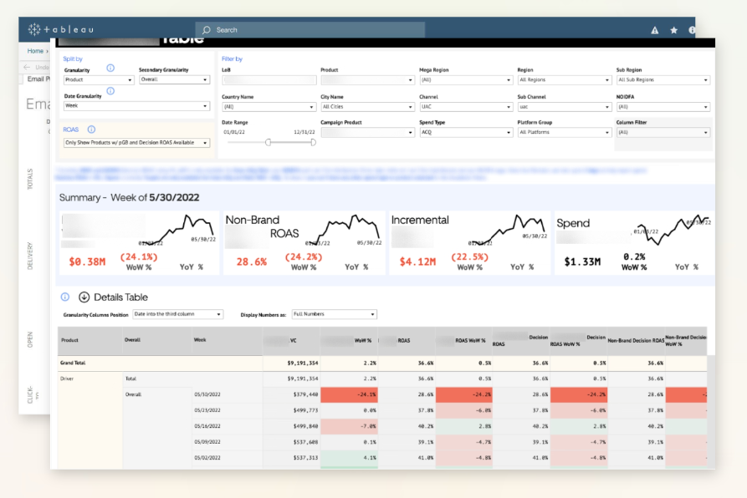
Task: Click the Tableau logo
Action: [x=60, y=29]
